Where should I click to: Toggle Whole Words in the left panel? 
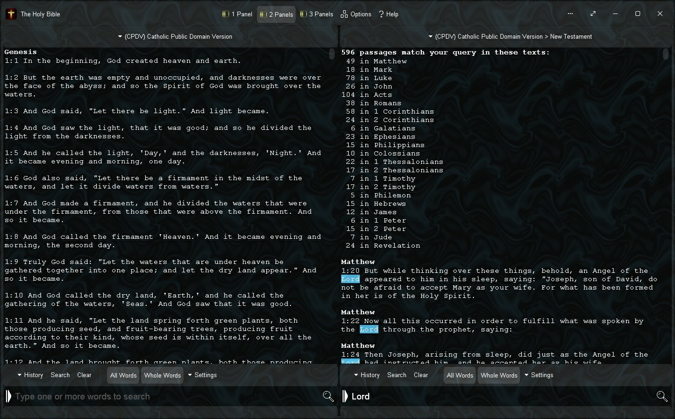tap(162, 375)
